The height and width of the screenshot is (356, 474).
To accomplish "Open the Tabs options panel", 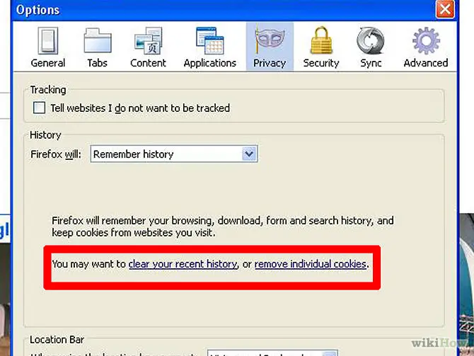I will [98, 47].
